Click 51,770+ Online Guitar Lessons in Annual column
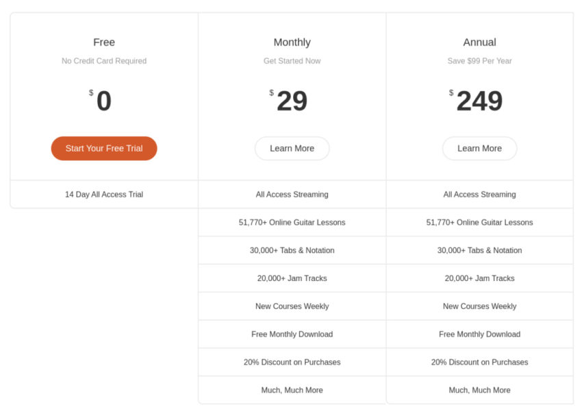Image resolution: width=582 pixels, height=416 pixels. point(479,223)
